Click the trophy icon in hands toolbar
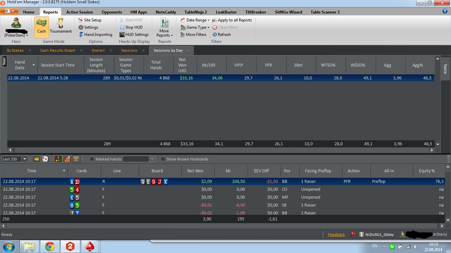The height and width of the screenshot is (253, 451). coord(76,159)
